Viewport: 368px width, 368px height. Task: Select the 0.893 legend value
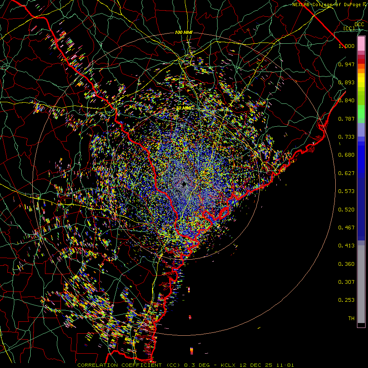tap(346, 82)
